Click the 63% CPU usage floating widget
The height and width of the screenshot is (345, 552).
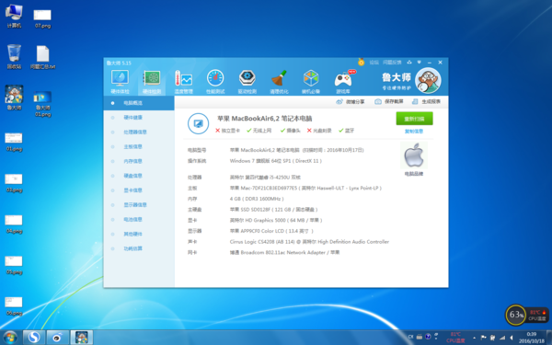[516, 315]
